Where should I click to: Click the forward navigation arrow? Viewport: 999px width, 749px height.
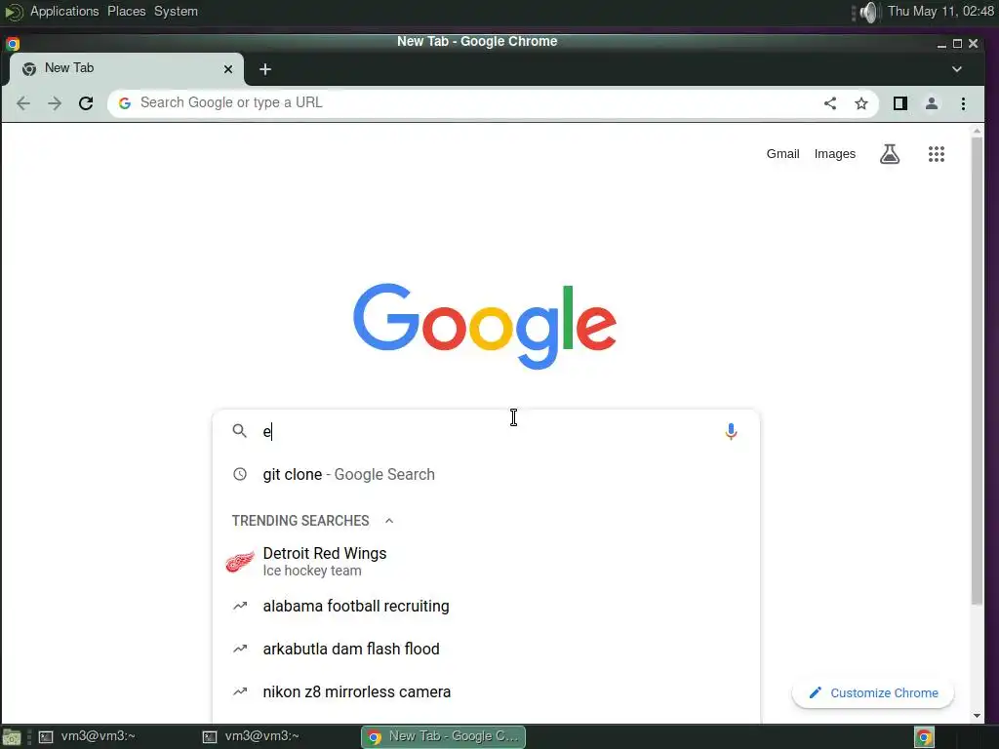[x=55, y=103]
